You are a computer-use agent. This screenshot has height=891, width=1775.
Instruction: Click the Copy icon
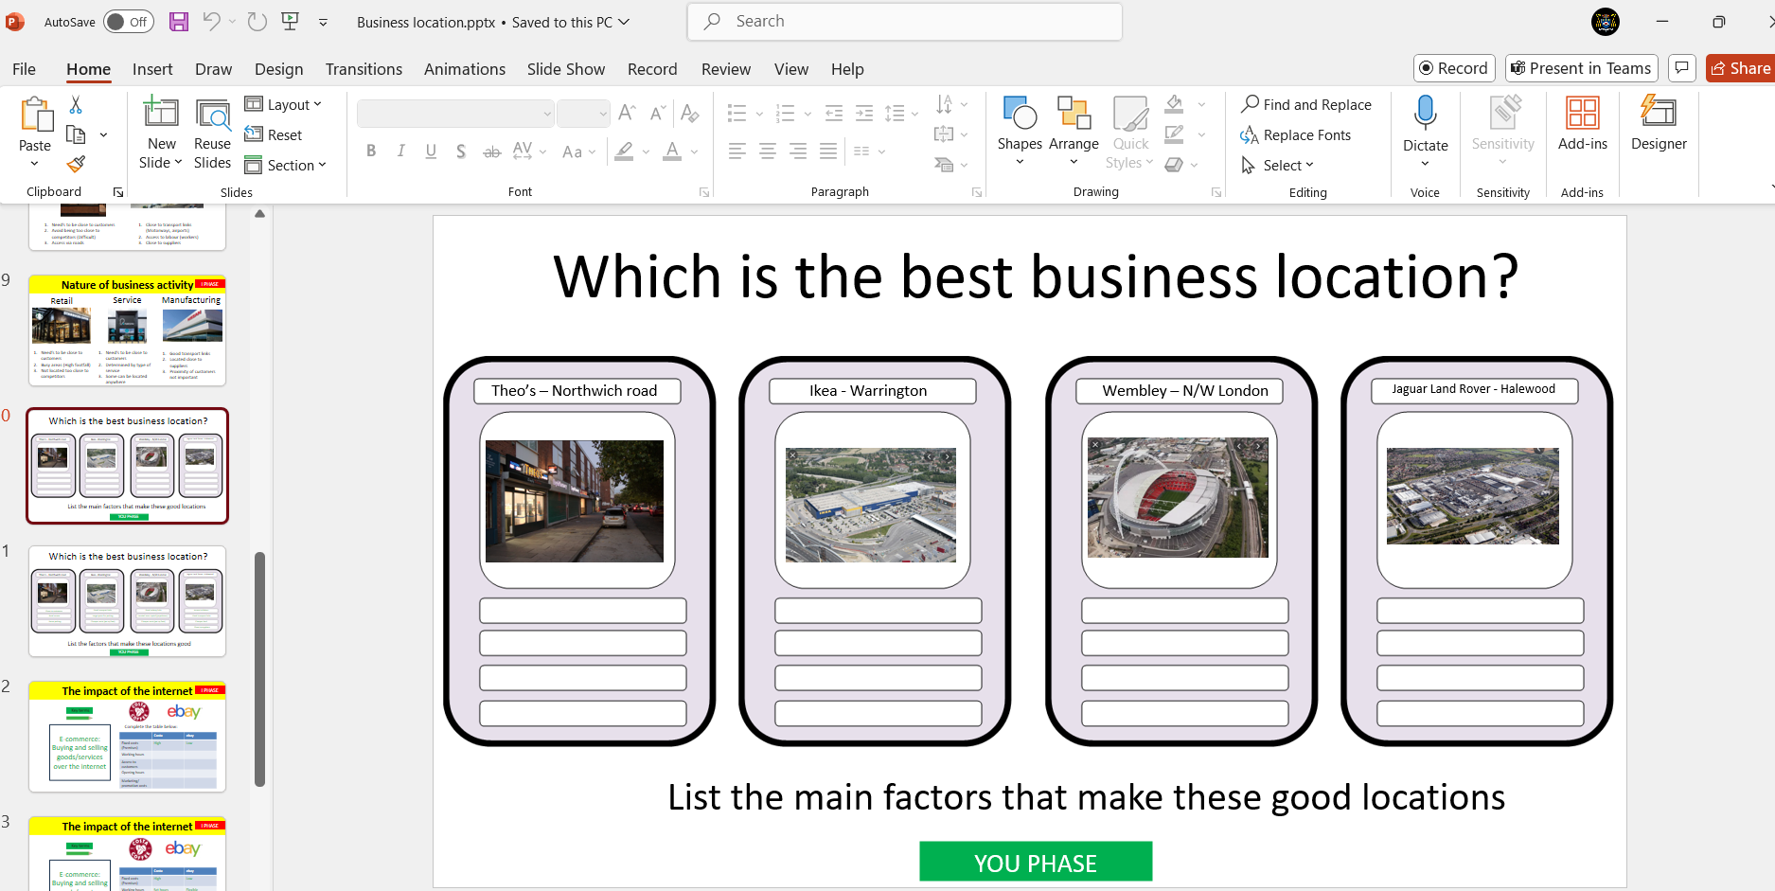[76, 134]
